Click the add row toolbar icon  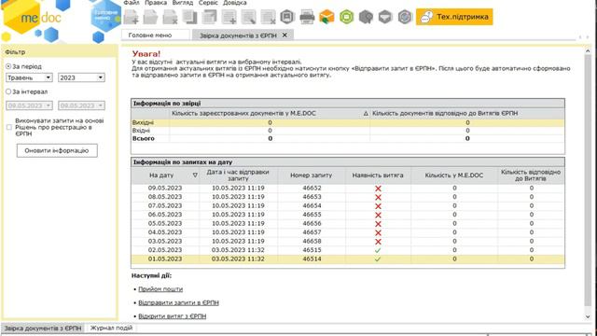pos(229,17)
